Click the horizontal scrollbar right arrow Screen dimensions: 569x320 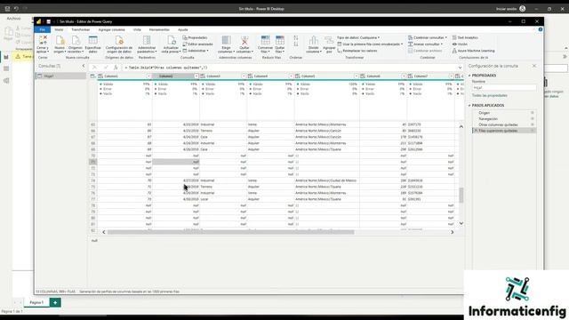click(x=453, y=232)
